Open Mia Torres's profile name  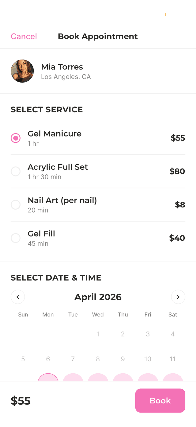pyautogui.click(x=62, y=67)
